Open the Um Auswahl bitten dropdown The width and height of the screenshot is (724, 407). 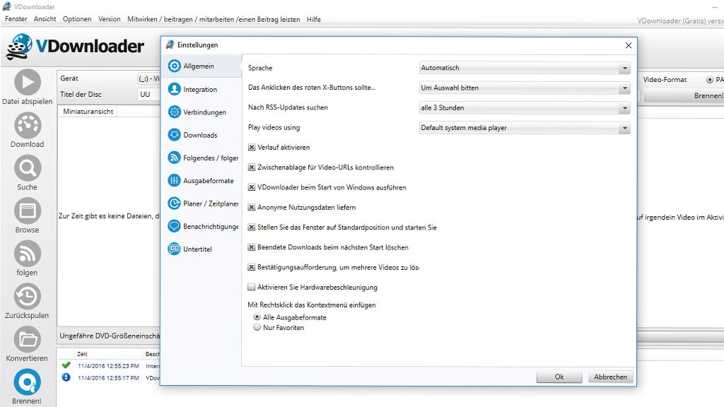pyautogui.click(x=525, y=88)
